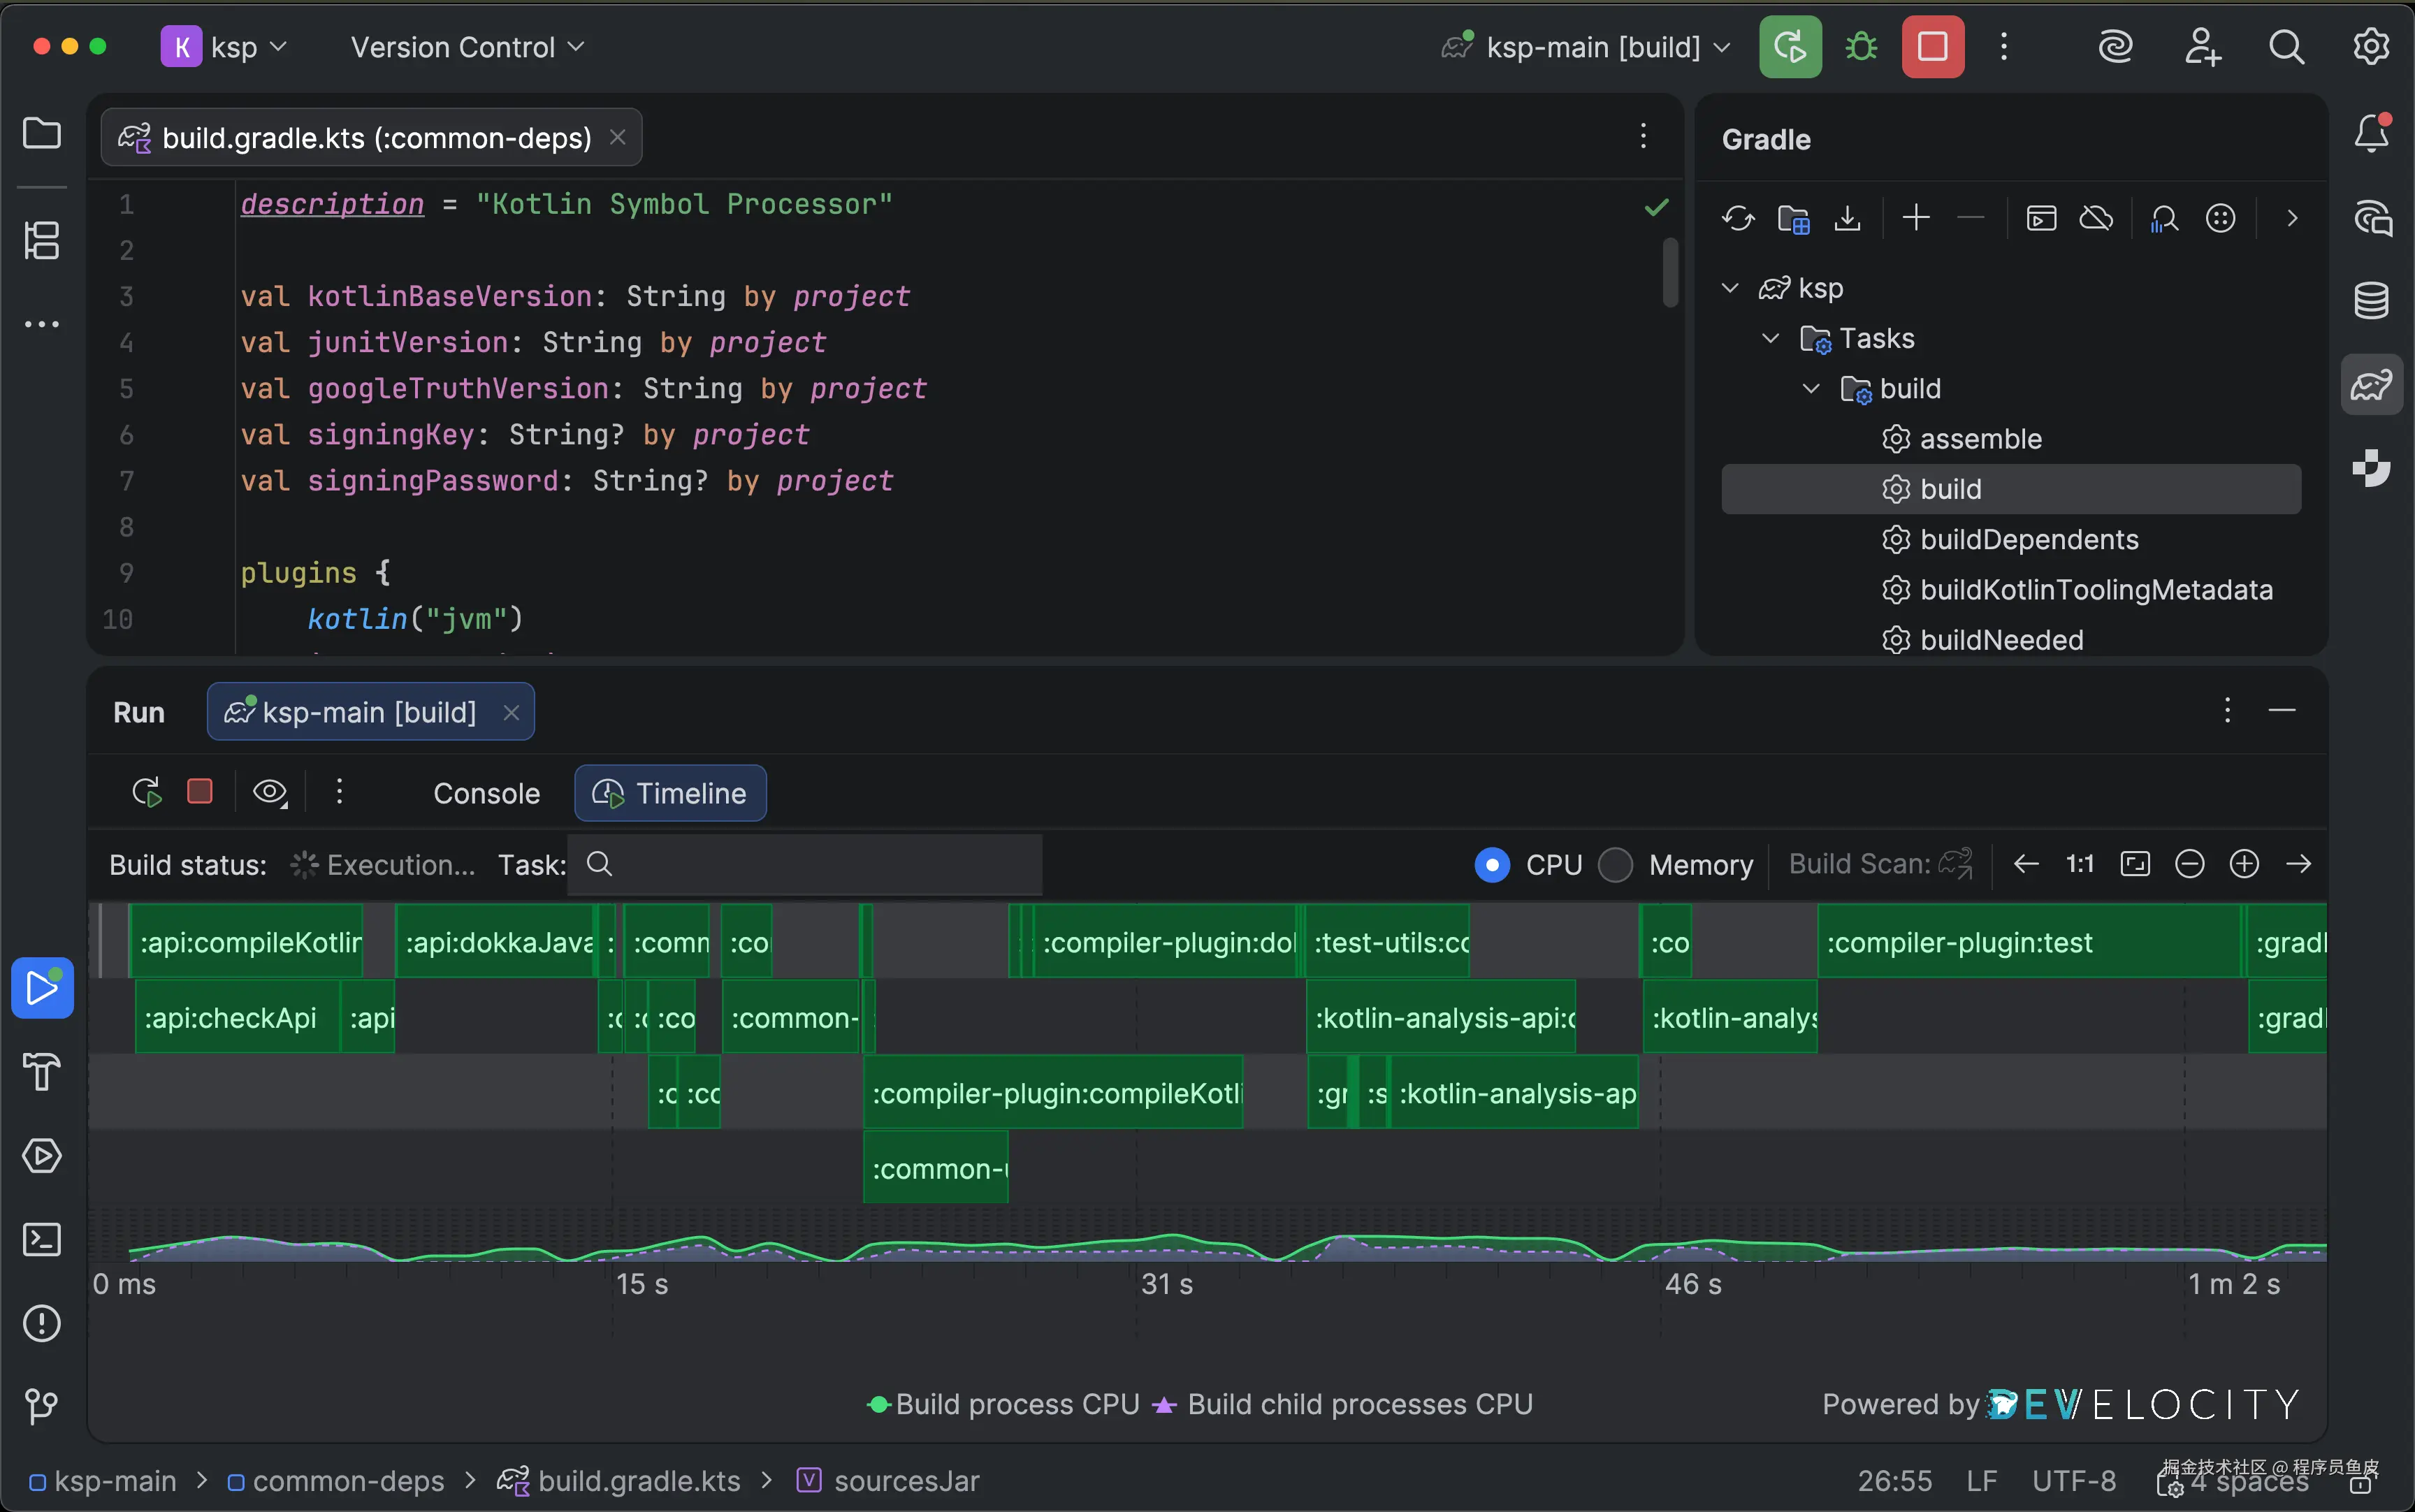Select the Memory radio button
The height and width of the screenshot is (1512, 2415).
pos(1615,865)
